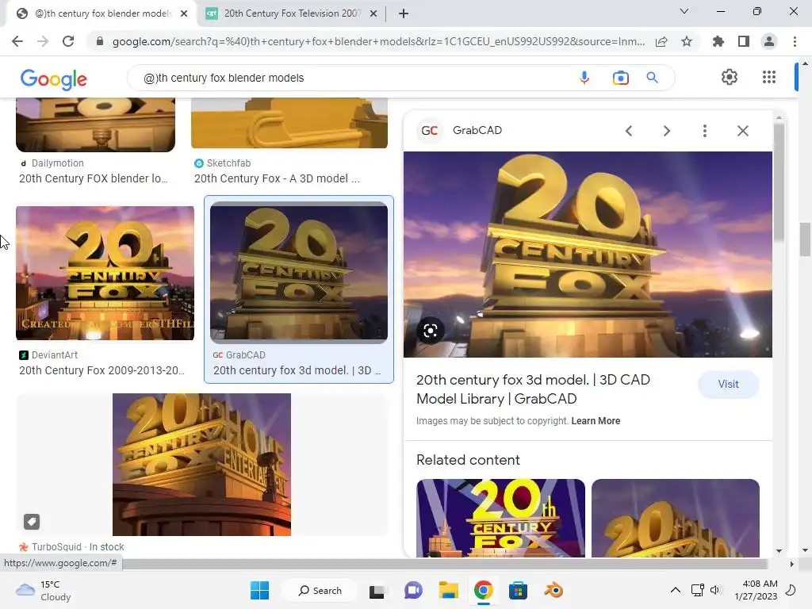
Task: Click the search query text field
Action: (352, 78)
